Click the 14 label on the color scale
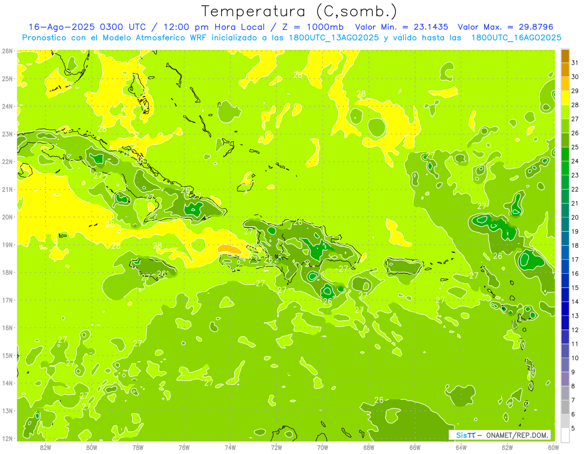Image resolution: width=588 pixels, height=454 pixels. (x=575, y=302)
